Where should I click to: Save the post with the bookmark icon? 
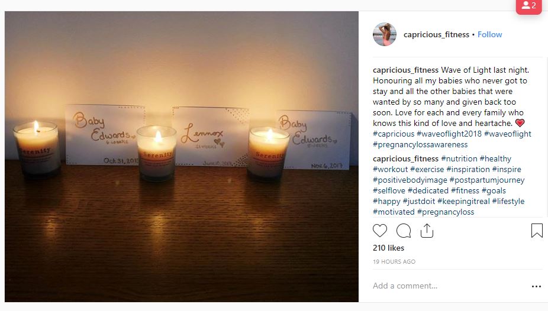coord(537,231)
